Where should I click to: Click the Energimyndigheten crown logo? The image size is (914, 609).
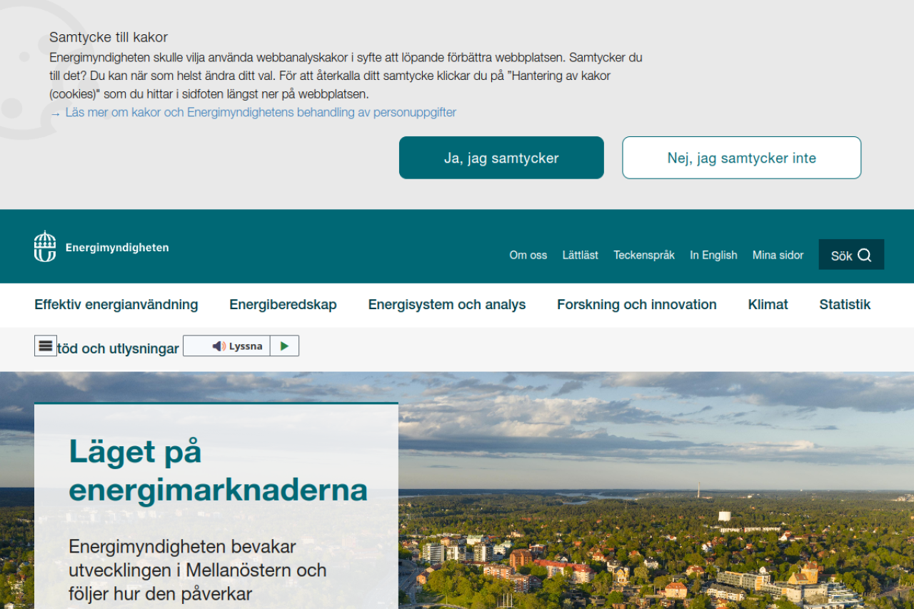pyautogui.click(x=101, y=246)
